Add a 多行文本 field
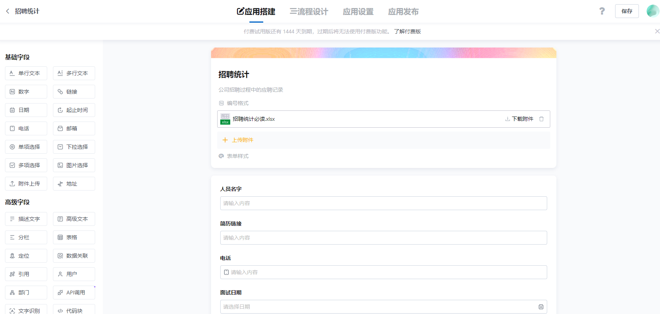The image size is (660, 314). pyautogui.click(x=74, y=73)
